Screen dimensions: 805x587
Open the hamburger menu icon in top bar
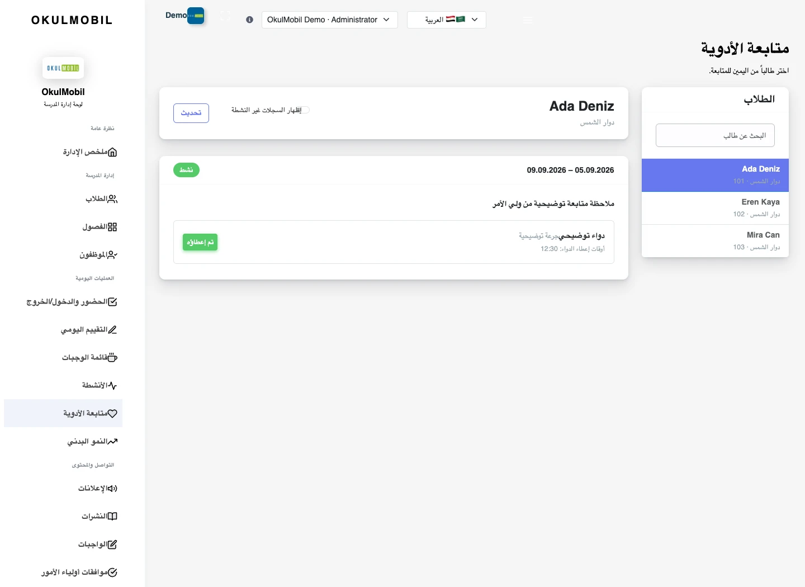click(x=528, y=20)
